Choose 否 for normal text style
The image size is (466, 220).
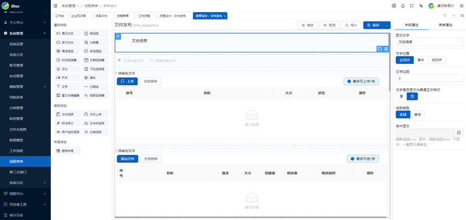[x=412, y=96]
